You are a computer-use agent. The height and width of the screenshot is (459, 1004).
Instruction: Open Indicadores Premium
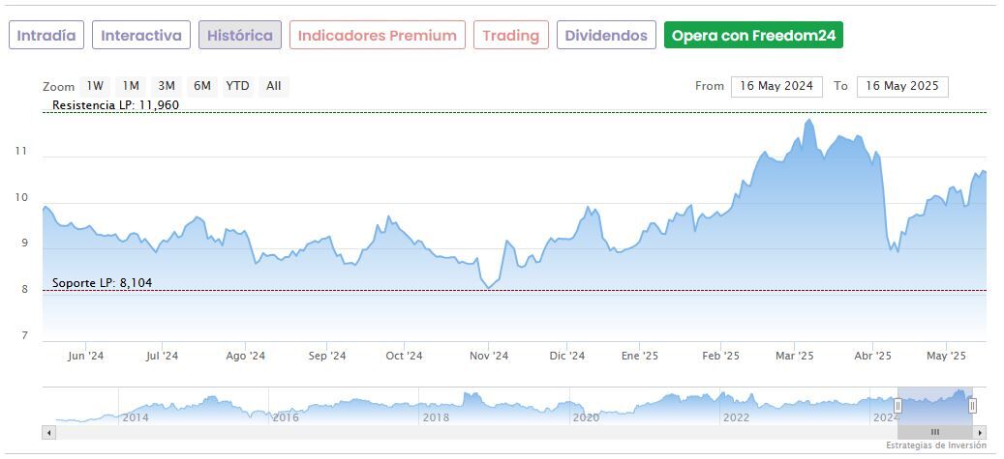377,36
